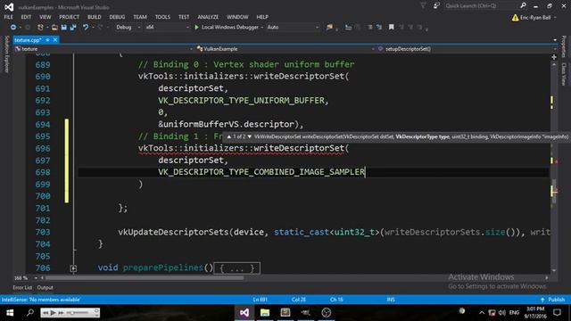Screen dimensions: 571x321
Task: Click the taskbar clock showing 3:01 PM
Action: point(535,313)
